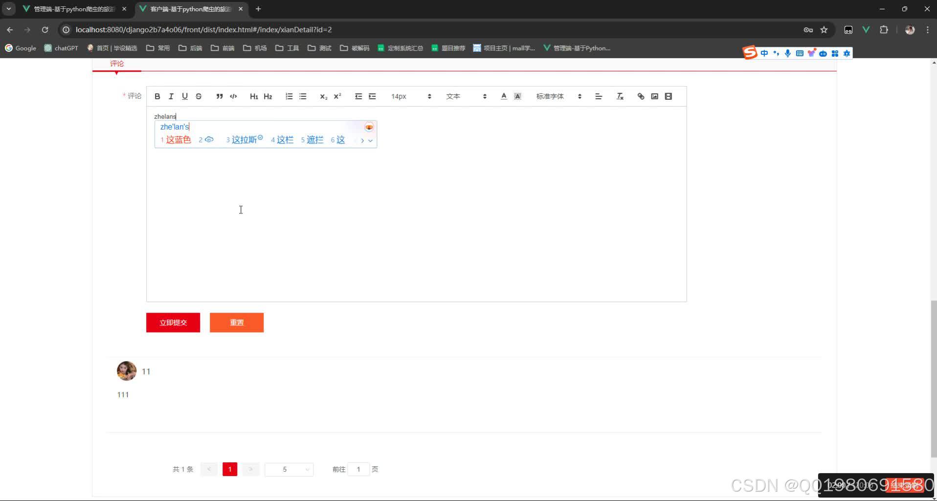937x501 pixels.
Task: Insert a hyperlink in the comment
Action: pos(641,96)
